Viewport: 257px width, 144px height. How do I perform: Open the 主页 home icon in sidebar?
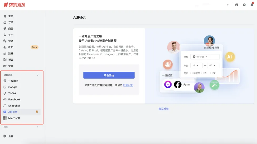(x=5, y=16)
